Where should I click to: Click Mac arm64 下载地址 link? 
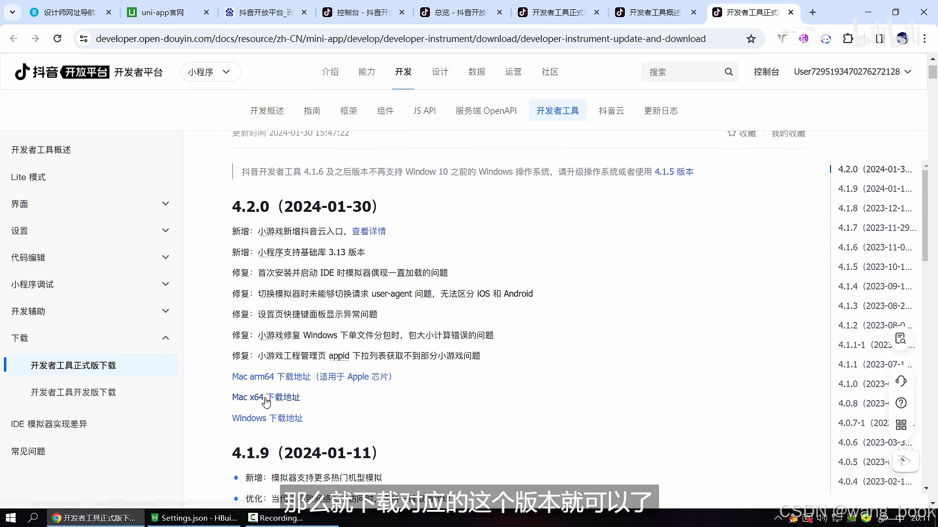313,377
